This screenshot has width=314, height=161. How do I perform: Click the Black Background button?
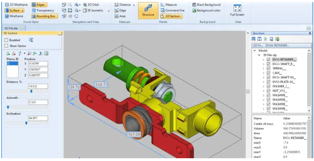[206, 4]
